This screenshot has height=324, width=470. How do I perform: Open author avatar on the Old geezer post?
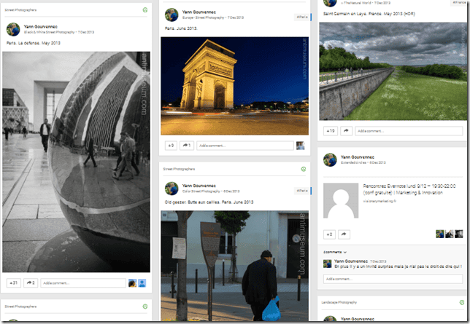pyautogui.click(x=172, y=189)
